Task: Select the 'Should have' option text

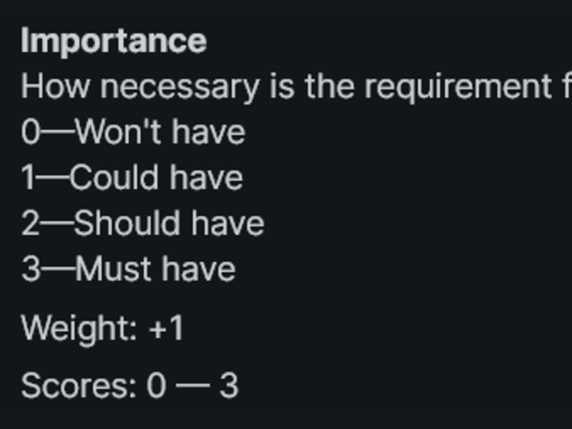Action: (x=169, y=223)
